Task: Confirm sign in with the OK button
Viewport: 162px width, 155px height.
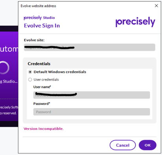Action: point(147,145)
